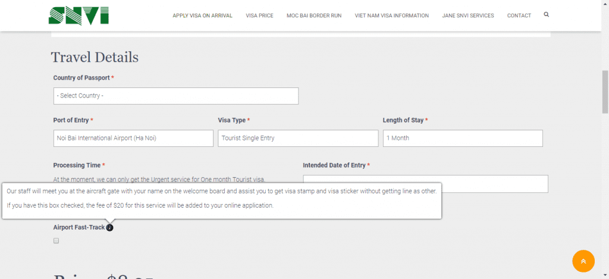Go to the Contact page
This screenshot has height=279, width=609.
click(519, 15)
